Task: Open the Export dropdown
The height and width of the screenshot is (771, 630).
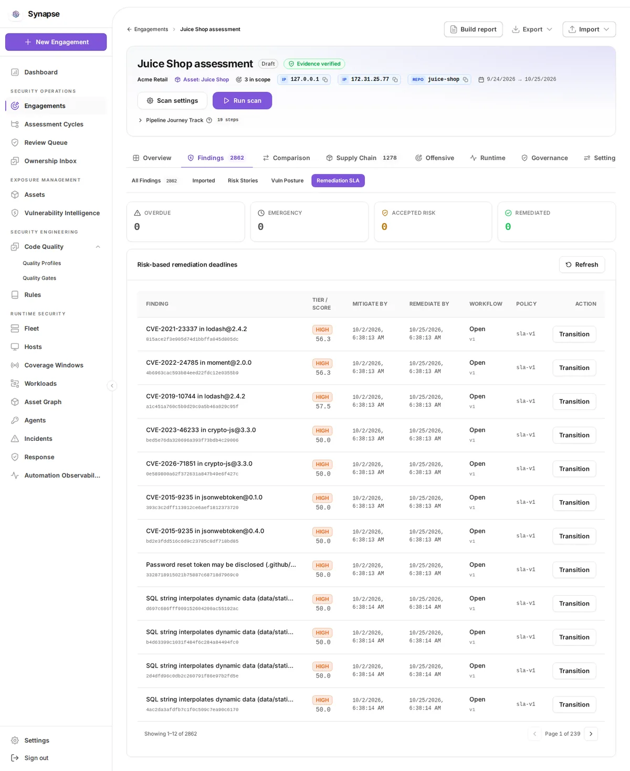Action: (532, 29)
